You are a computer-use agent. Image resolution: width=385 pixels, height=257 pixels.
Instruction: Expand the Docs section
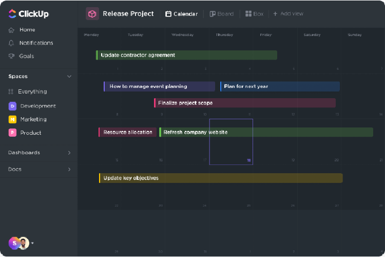[69, 169]
